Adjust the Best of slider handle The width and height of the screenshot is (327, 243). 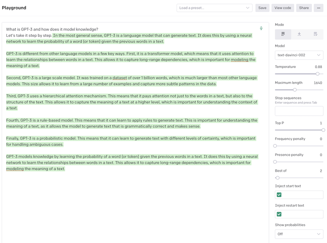point(278,178)
